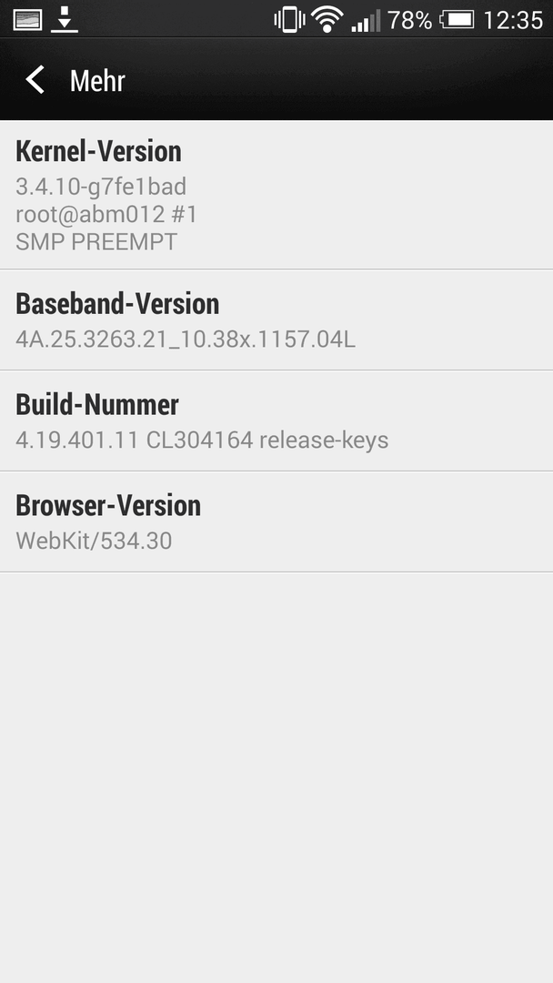Tap the SMP PREEMPT text
Image resolution: width=553 pixels, height=983 pixels.
(96, 241)
